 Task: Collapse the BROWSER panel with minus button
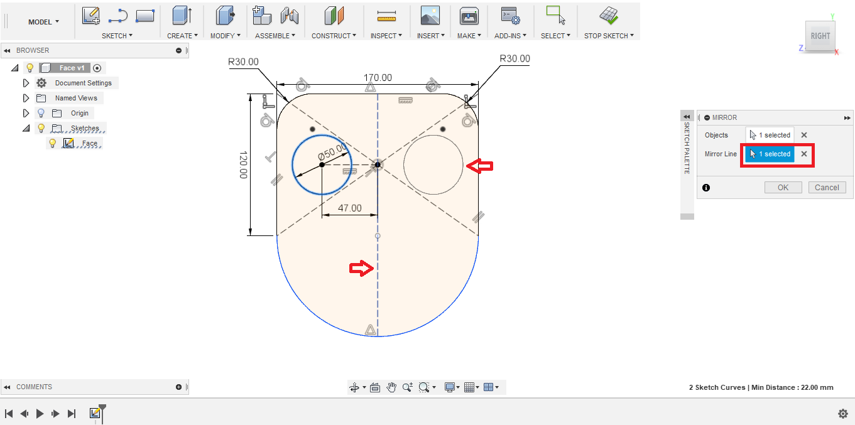[x=179, y=51]
